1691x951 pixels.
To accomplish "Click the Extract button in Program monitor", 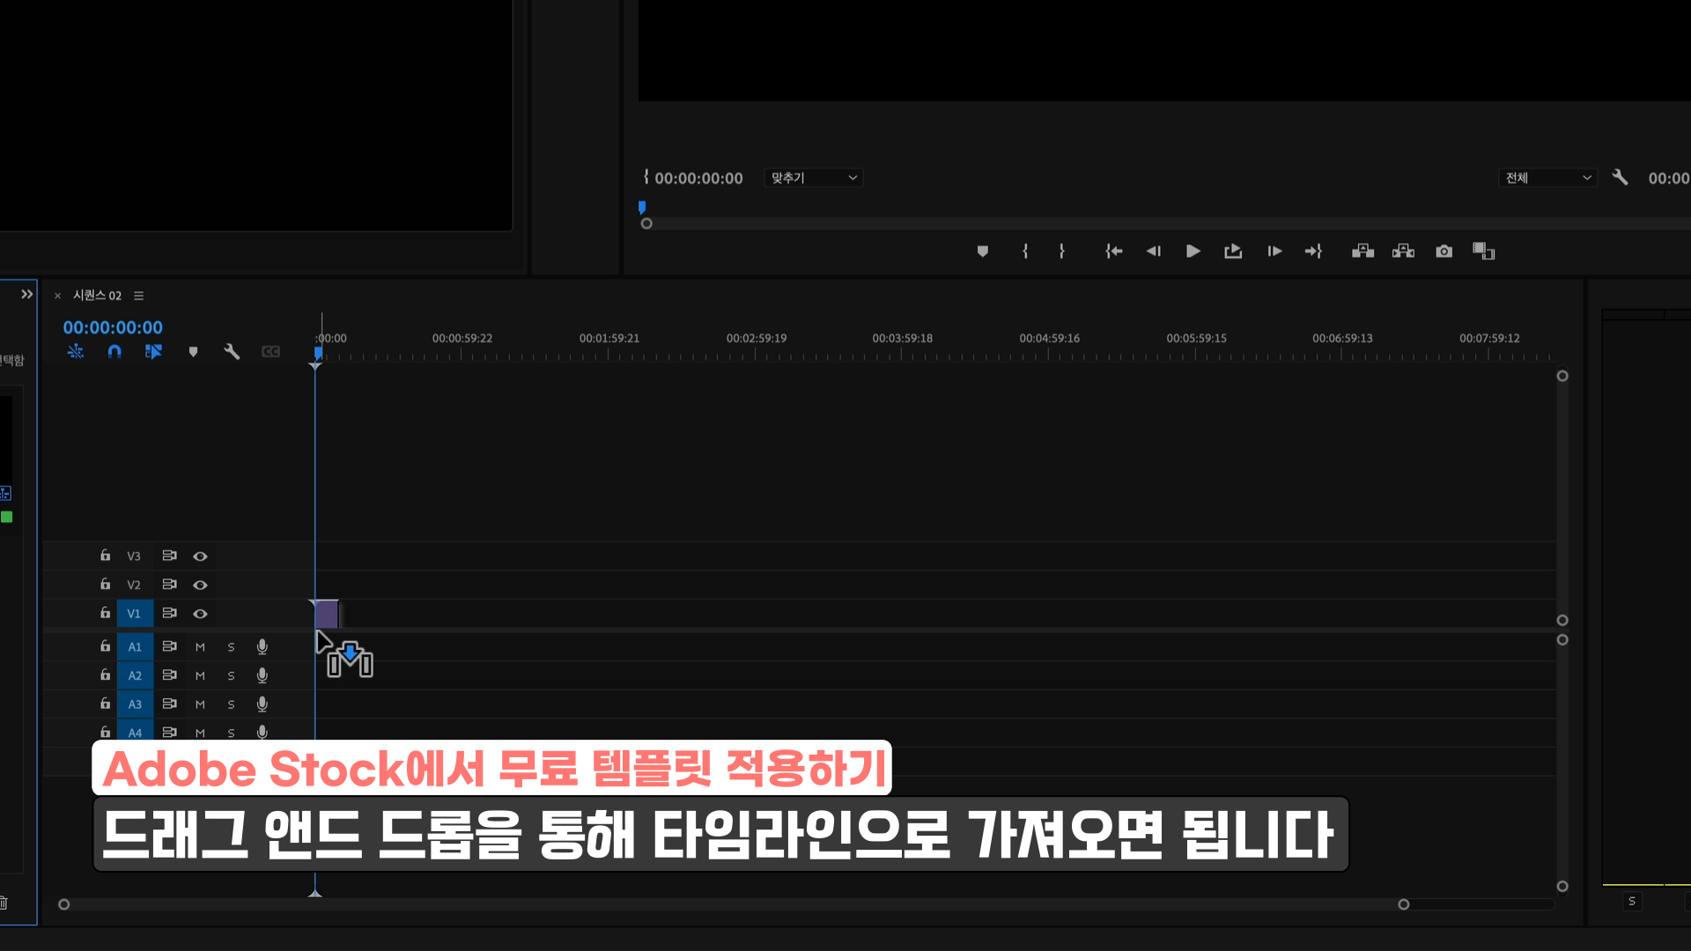I will [x=1403, y=252].
